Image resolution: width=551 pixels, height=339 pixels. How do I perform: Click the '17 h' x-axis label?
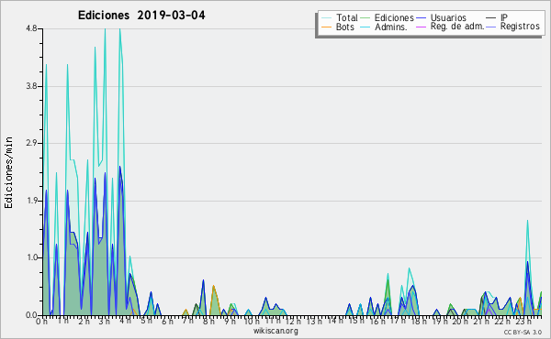click(x=398, y=321)
